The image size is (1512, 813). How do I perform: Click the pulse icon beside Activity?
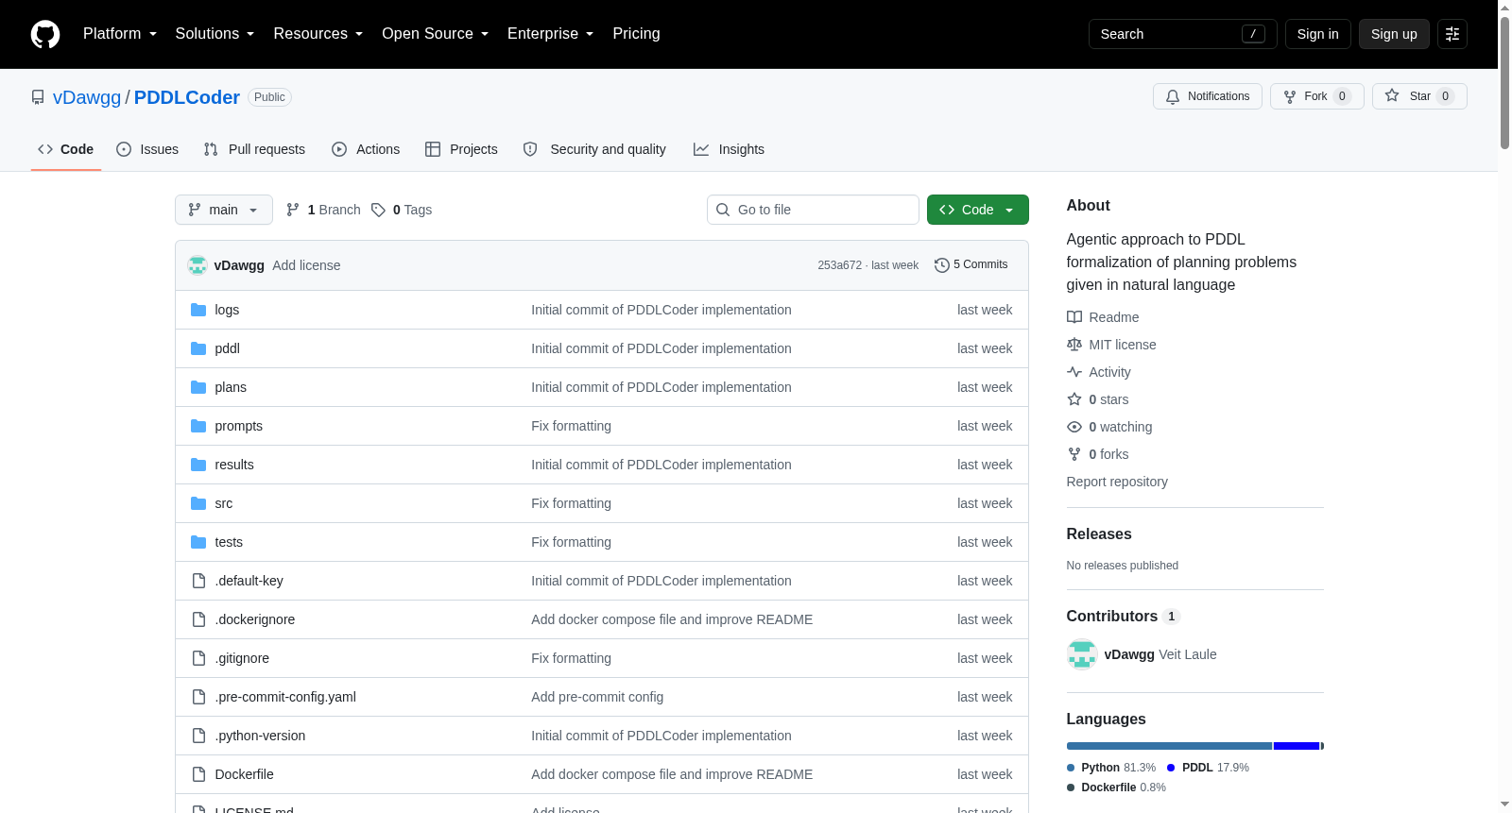click(1074, 372)
